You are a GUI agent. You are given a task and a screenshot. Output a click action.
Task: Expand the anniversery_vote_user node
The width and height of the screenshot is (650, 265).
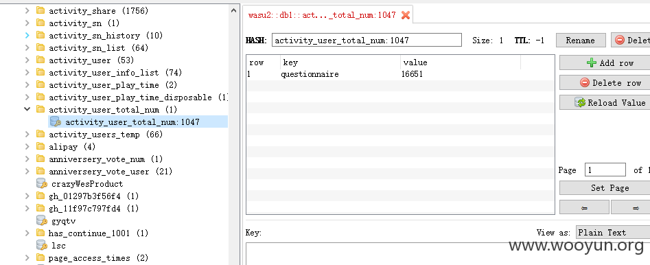[x=27, y=171]
